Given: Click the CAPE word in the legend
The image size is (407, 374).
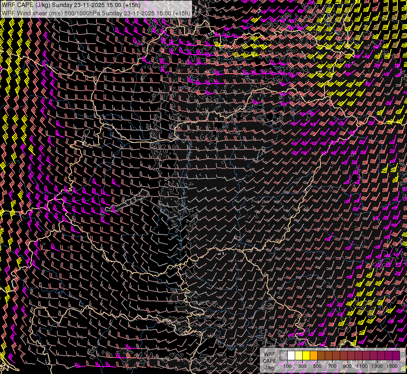Looking at the screenshot, I should point(269,361).
